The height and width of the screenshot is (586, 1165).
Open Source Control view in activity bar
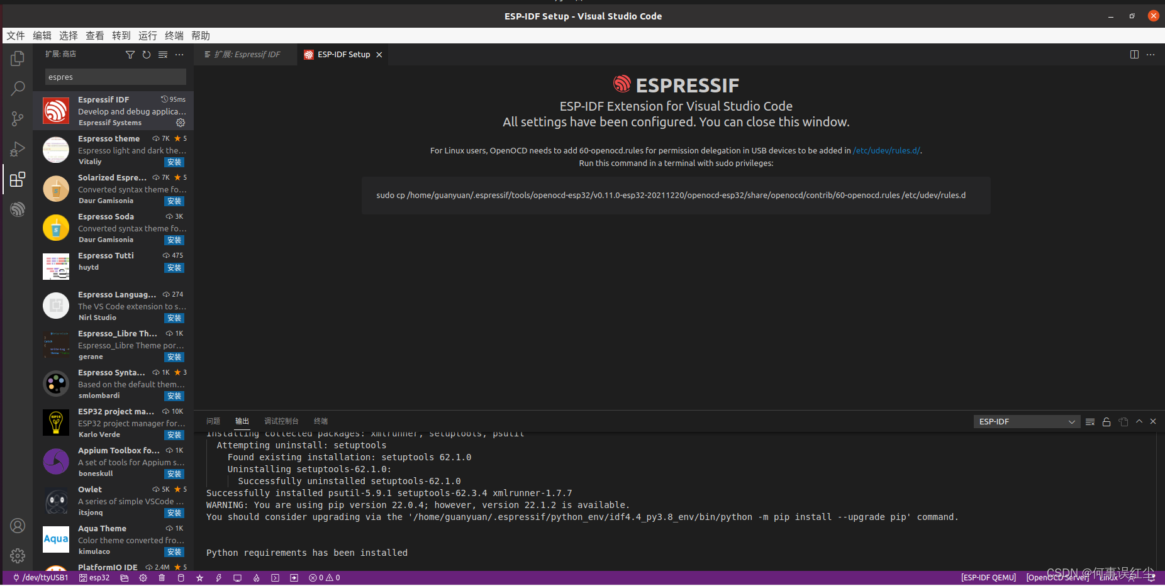[x=18, y=119]
